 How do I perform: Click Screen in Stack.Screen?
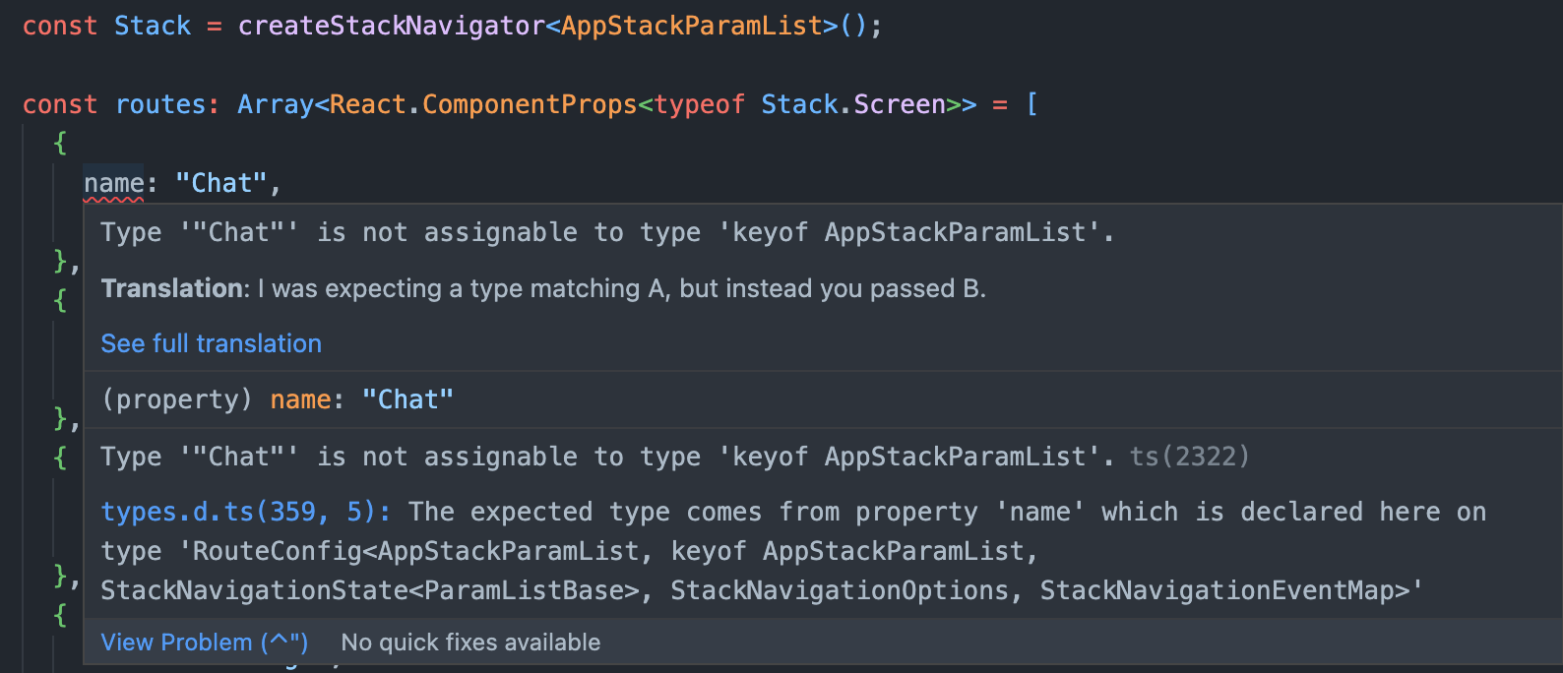tap(899, 104)
